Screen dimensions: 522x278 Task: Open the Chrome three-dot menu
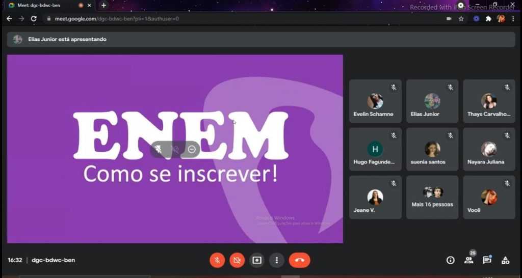click(x=513, y=18)
